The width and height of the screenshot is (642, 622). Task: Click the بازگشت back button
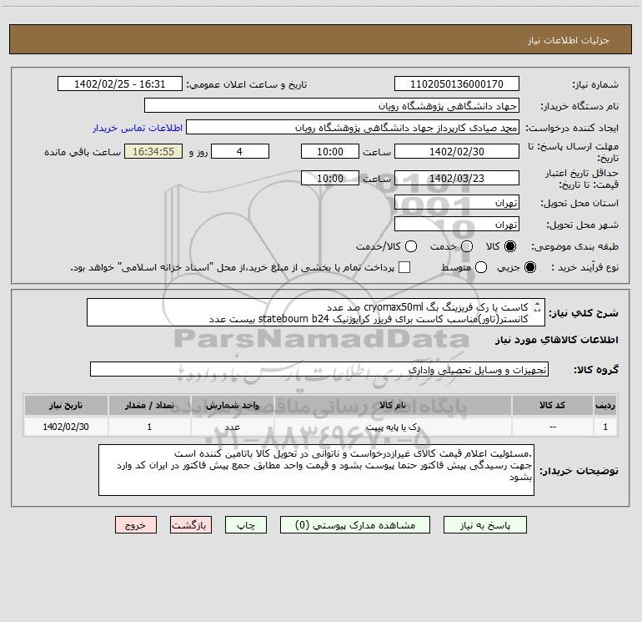[x=191, y=525]
